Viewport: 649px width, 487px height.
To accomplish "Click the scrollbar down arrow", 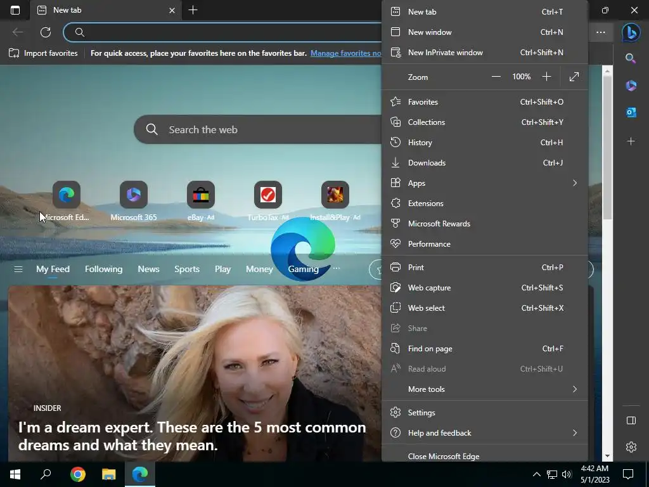I will point(607,456).
